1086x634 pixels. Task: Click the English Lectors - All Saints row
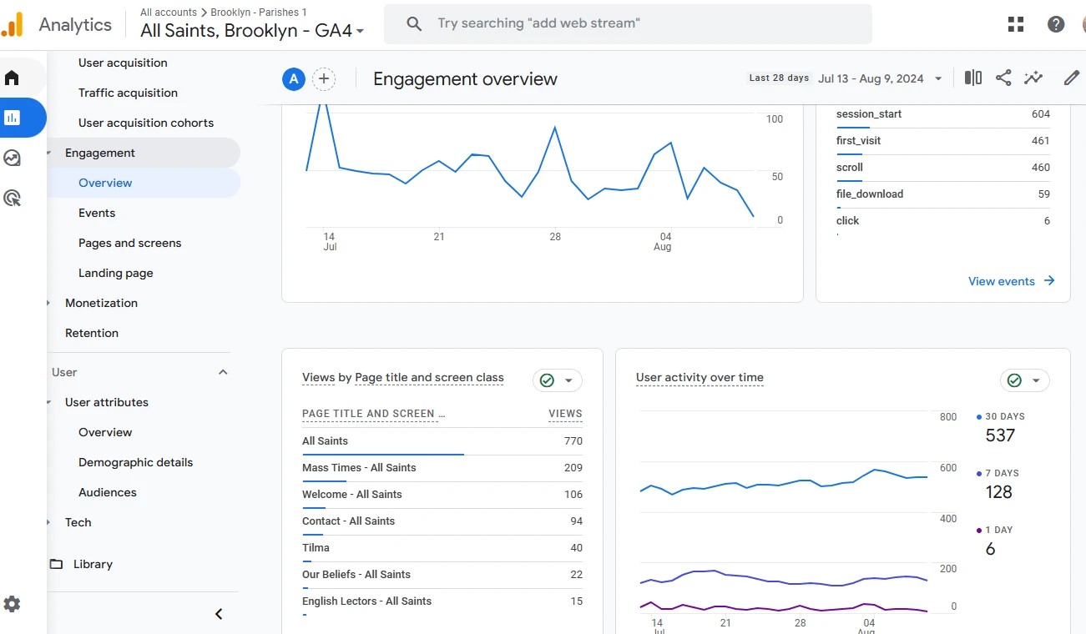click(442, 601)
